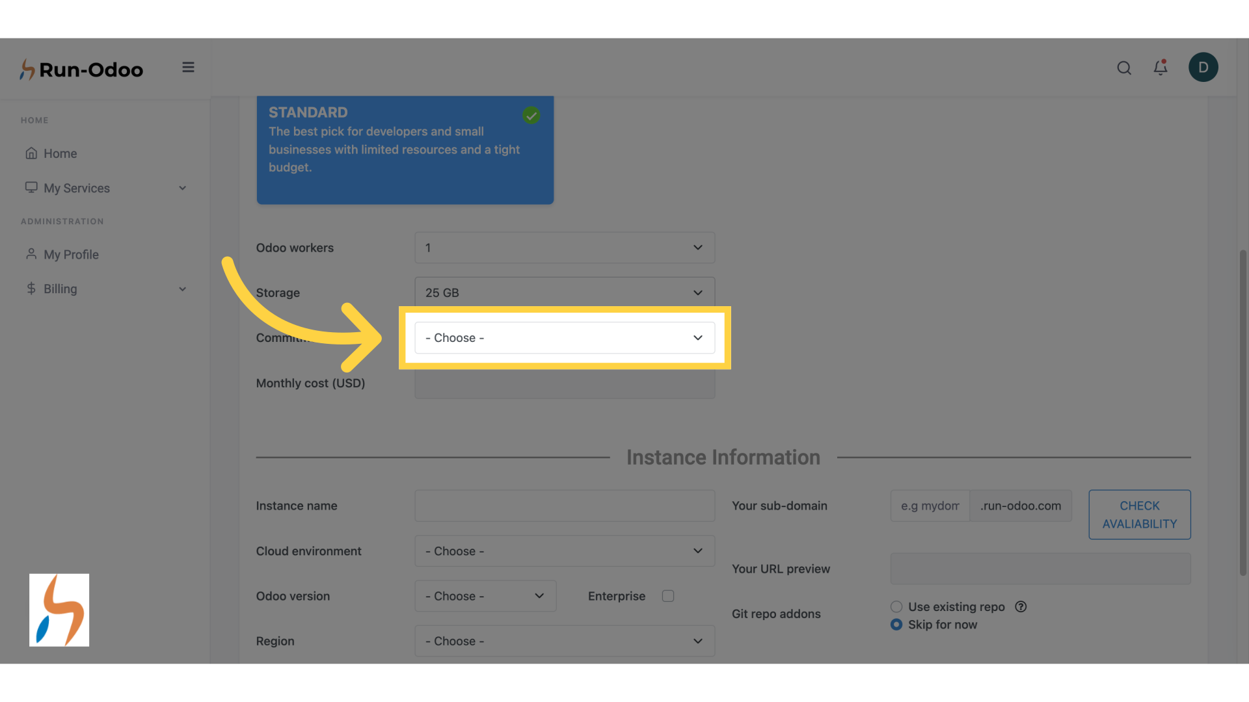Screen dimensions: 1249x702
Task: Select the STANDARD plan card
Action: coord(405,150)
